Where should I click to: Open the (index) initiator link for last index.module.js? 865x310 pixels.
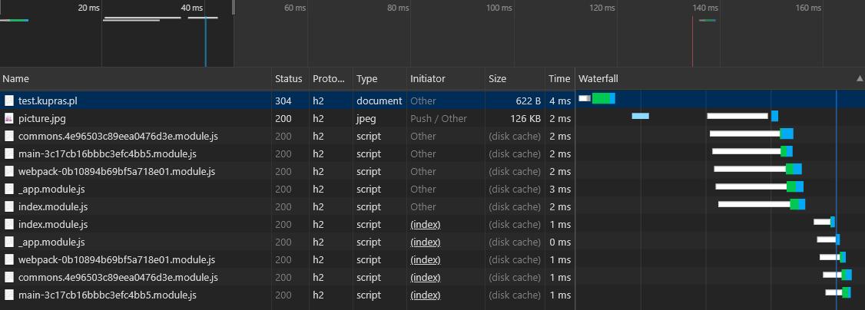click(x=426, y=225)
